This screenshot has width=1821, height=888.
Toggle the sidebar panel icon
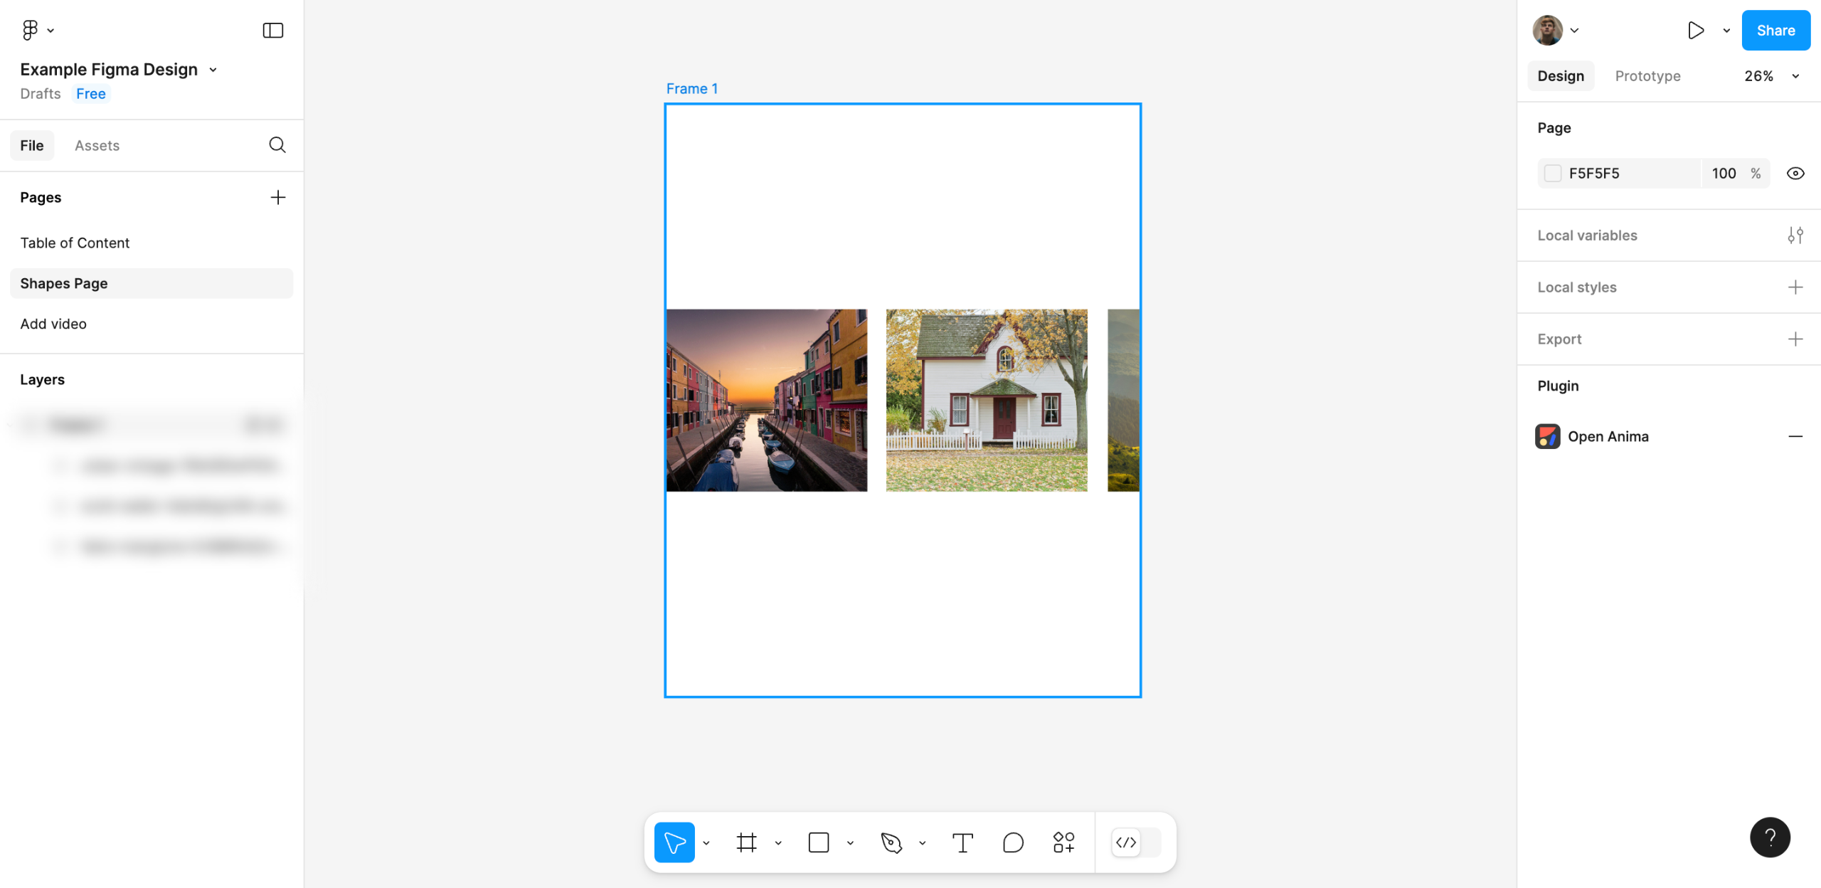tap(273, 30)
